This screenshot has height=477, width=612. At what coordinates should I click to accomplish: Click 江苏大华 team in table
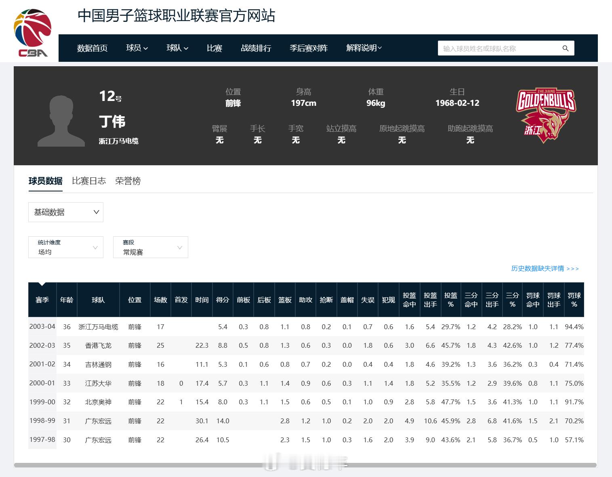[x=98, y=384]
